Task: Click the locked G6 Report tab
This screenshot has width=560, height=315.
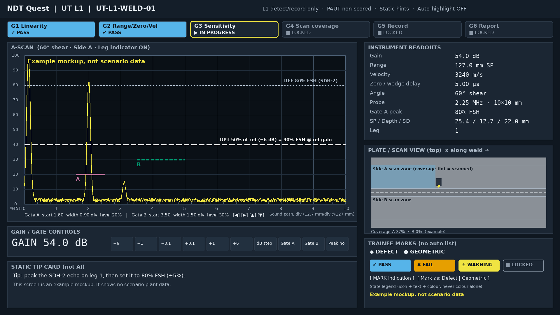Action: pos(509,29)
